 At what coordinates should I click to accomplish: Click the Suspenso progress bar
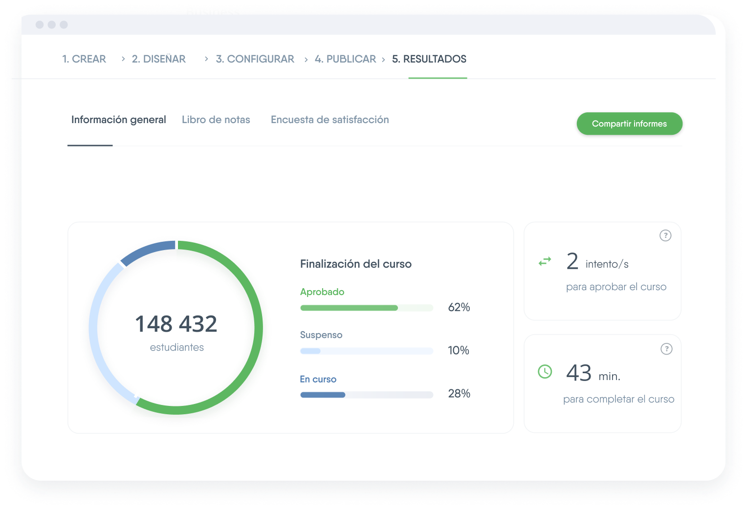[367, 351]
